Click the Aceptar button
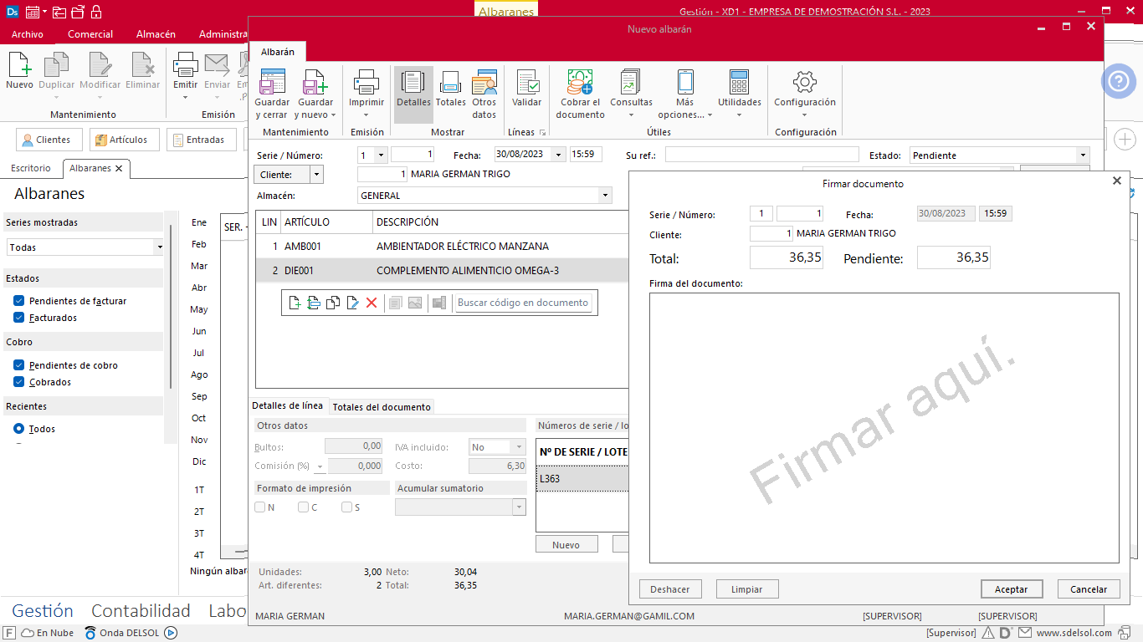 pos(1011,589)
